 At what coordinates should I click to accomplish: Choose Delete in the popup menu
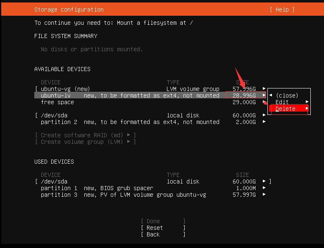click(286, 109)
